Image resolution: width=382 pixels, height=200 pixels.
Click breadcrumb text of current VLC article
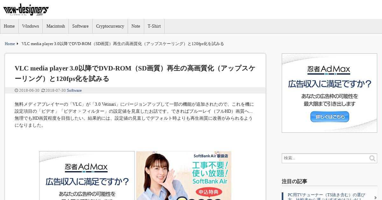coord(123,44)
